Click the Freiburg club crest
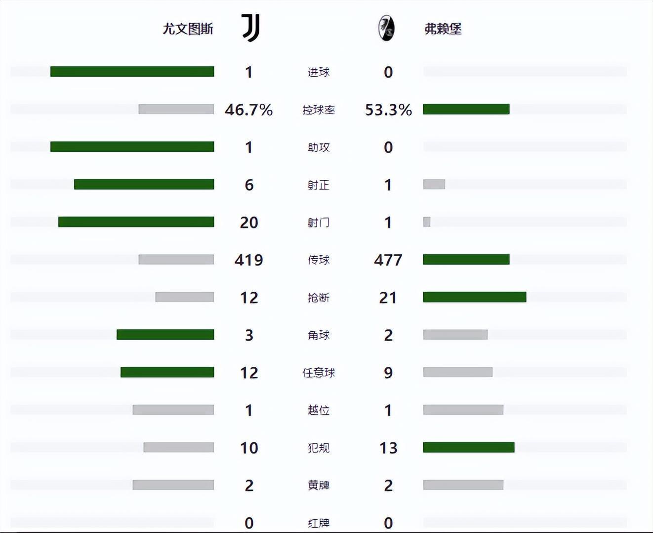 386,28
